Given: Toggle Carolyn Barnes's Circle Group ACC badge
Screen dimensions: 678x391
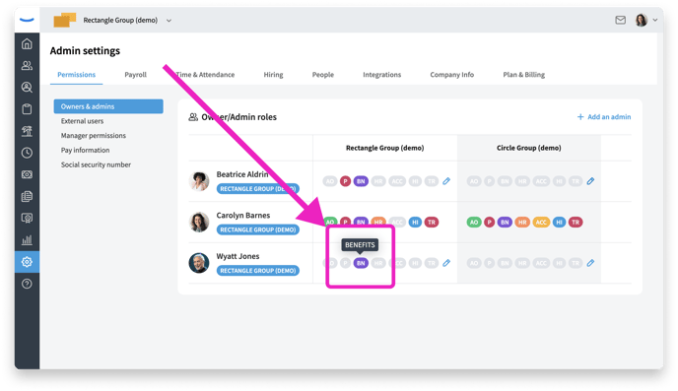Looking at the screenshot, I should 541,222.
